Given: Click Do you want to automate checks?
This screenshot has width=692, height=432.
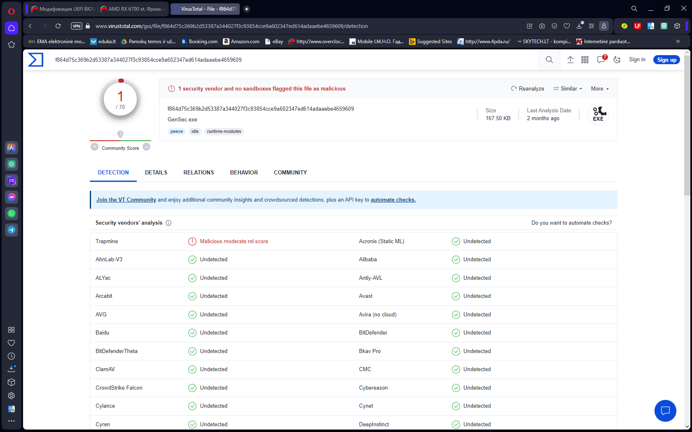Looking at the screenshot, I should coord(572,223).
